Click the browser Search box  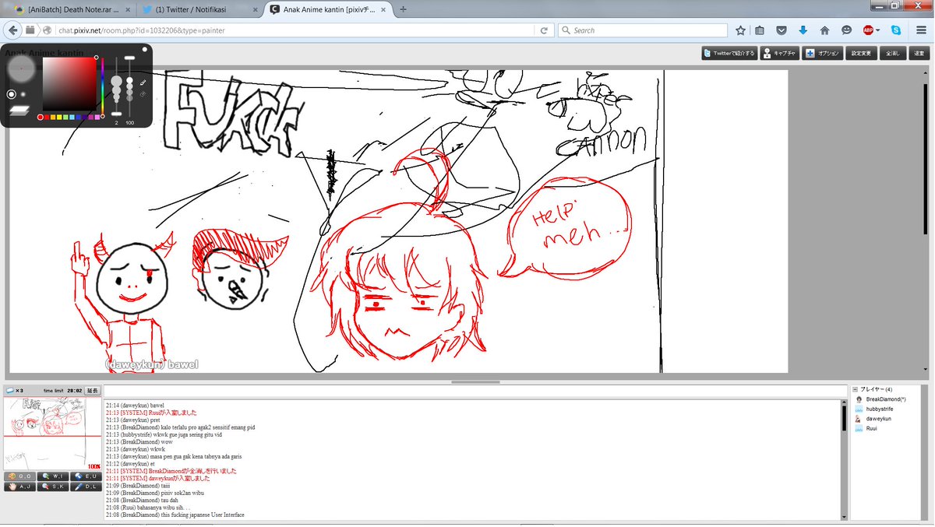coord(642,30)
